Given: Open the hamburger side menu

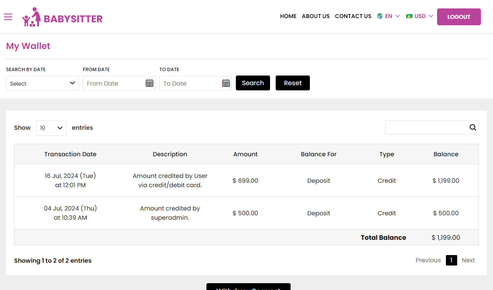Looking at the screenshot, I should (8, 17).
